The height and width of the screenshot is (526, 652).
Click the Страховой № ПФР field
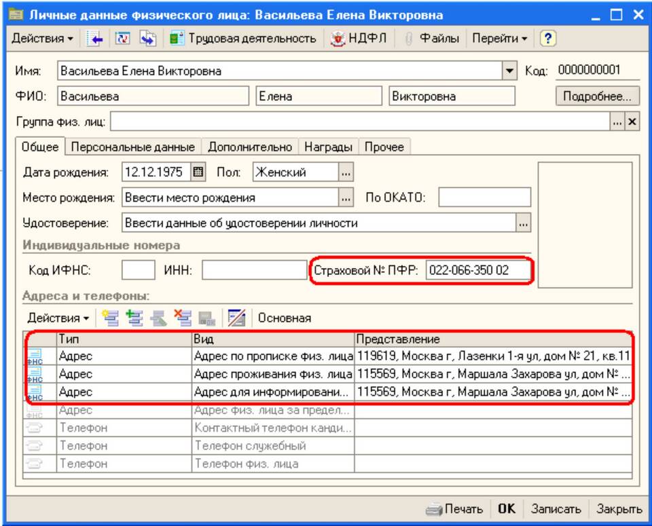point(478,270)
